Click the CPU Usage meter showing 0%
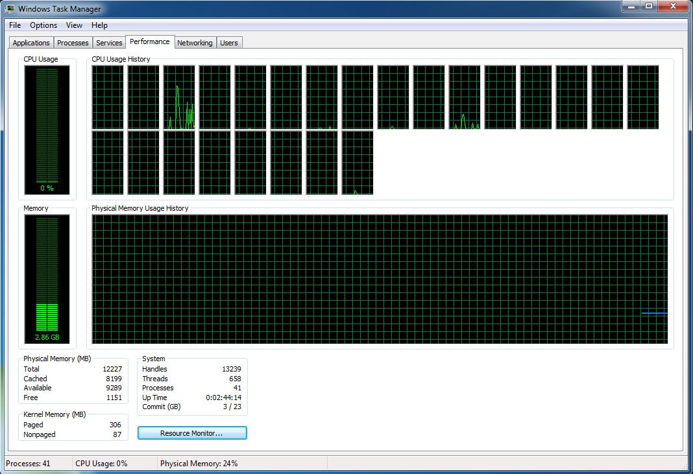Image resolution: width=693 pixels, height=474 pixels. 47,130
